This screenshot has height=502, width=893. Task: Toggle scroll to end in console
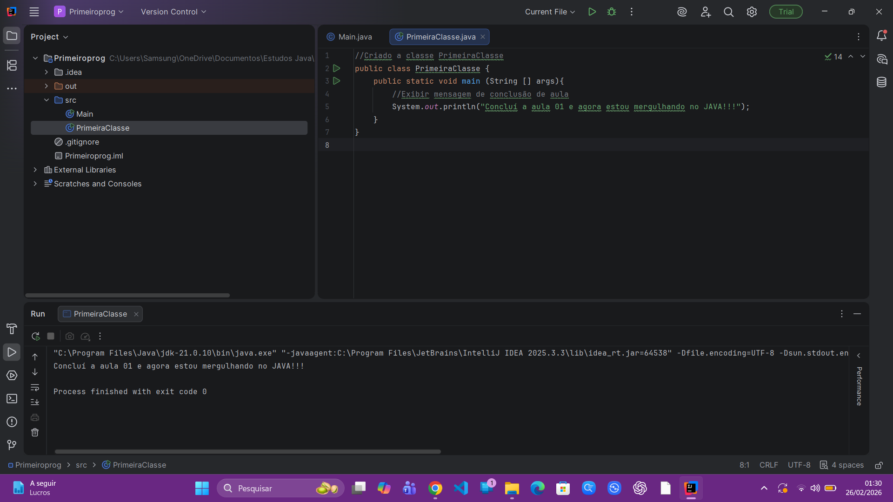[35, 402]
